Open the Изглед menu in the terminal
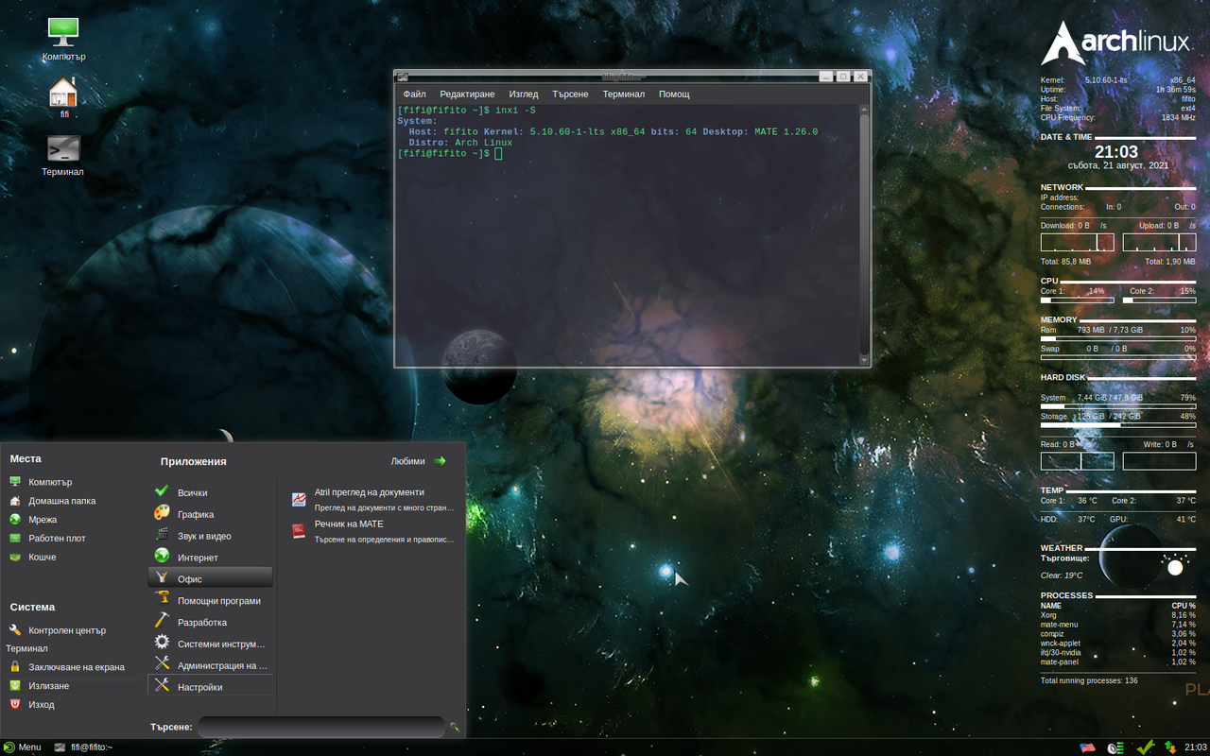Viewport: 1210px width, 756px height. 524,94
